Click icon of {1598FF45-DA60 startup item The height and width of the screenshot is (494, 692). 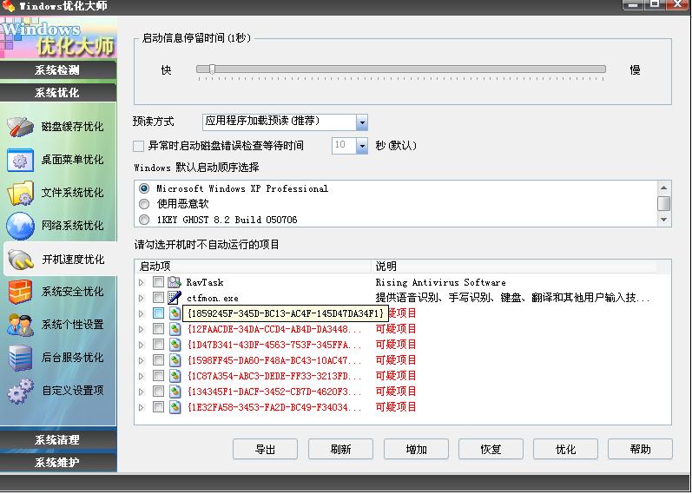click(x=175, y=360)
